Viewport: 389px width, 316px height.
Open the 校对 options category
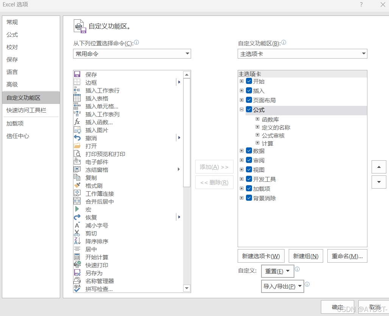coord(31,47)
